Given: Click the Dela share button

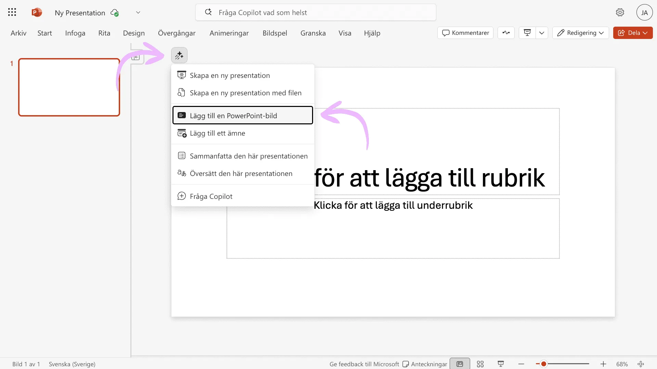Looking at the screenshot, I should (633, 33).
